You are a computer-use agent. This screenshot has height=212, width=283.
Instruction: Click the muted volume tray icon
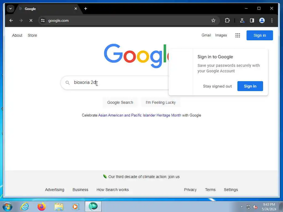tap(255, 207)
